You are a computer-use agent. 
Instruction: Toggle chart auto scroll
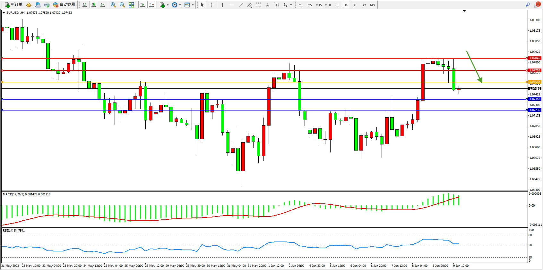(142, 5)
